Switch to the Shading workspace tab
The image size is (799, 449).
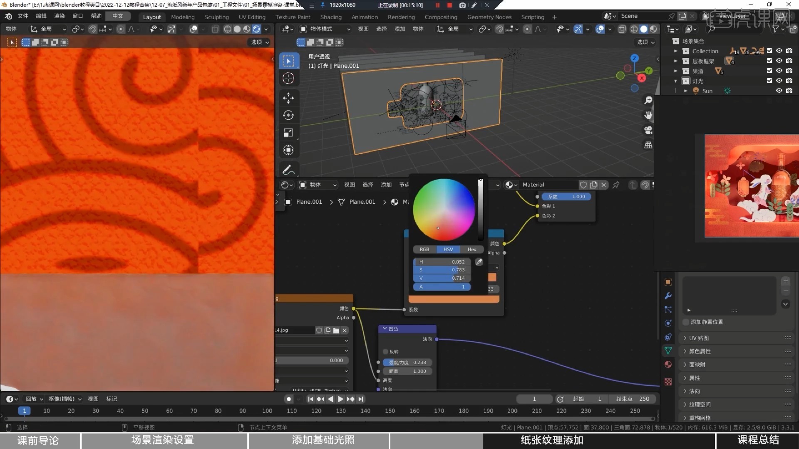click(x=331, y=17)
